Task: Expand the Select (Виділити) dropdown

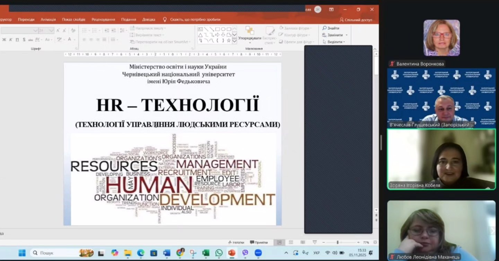Action: (345, 42)
